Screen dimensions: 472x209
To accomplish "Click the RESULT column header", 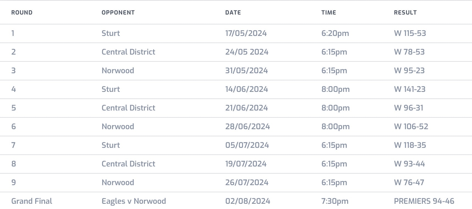I will 405,13.
